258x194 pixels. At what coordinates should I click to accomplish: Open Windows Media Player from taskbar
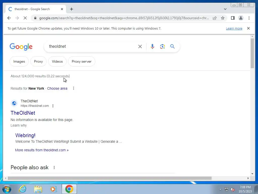[x=53, y=189]
